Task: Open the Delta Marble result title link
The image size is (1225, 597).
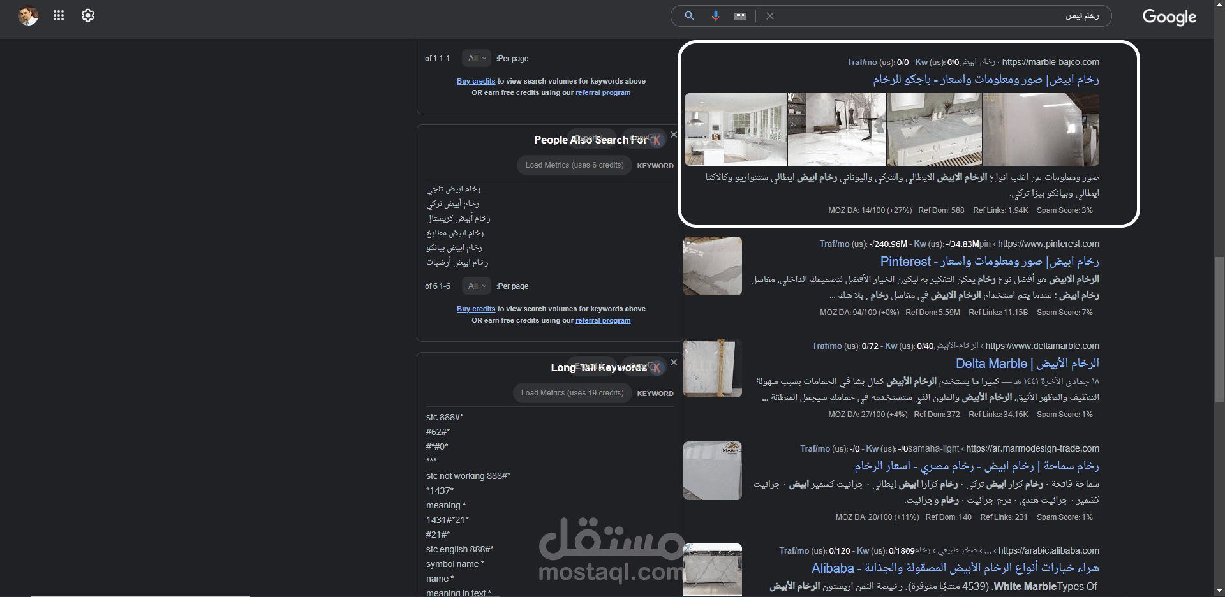Action: 1027,363
